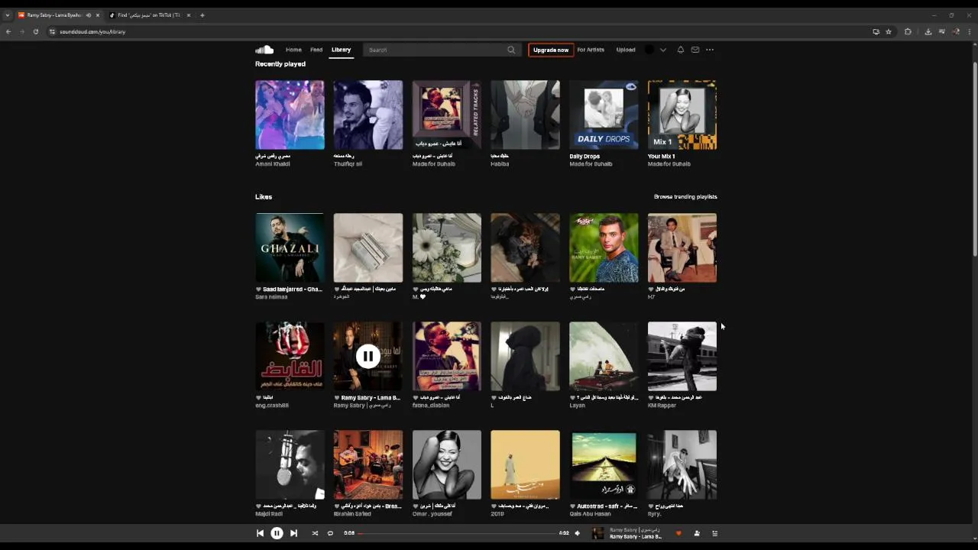The height and width of the screenshot is (550, 978).
Task: Open now-playing artwork in player bar
Action: (598, 533)
